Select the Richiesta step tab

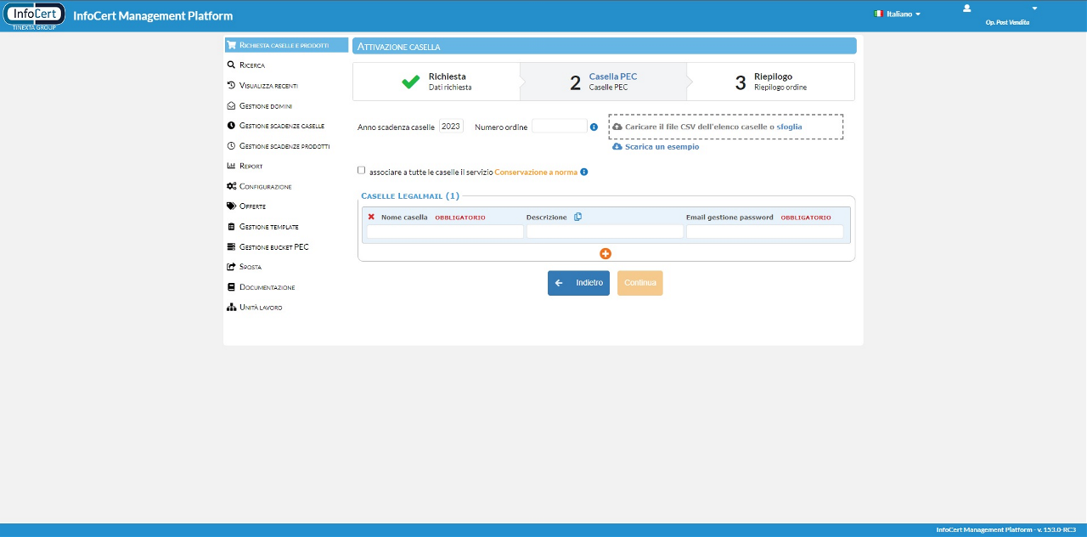[x=436, y=82]
